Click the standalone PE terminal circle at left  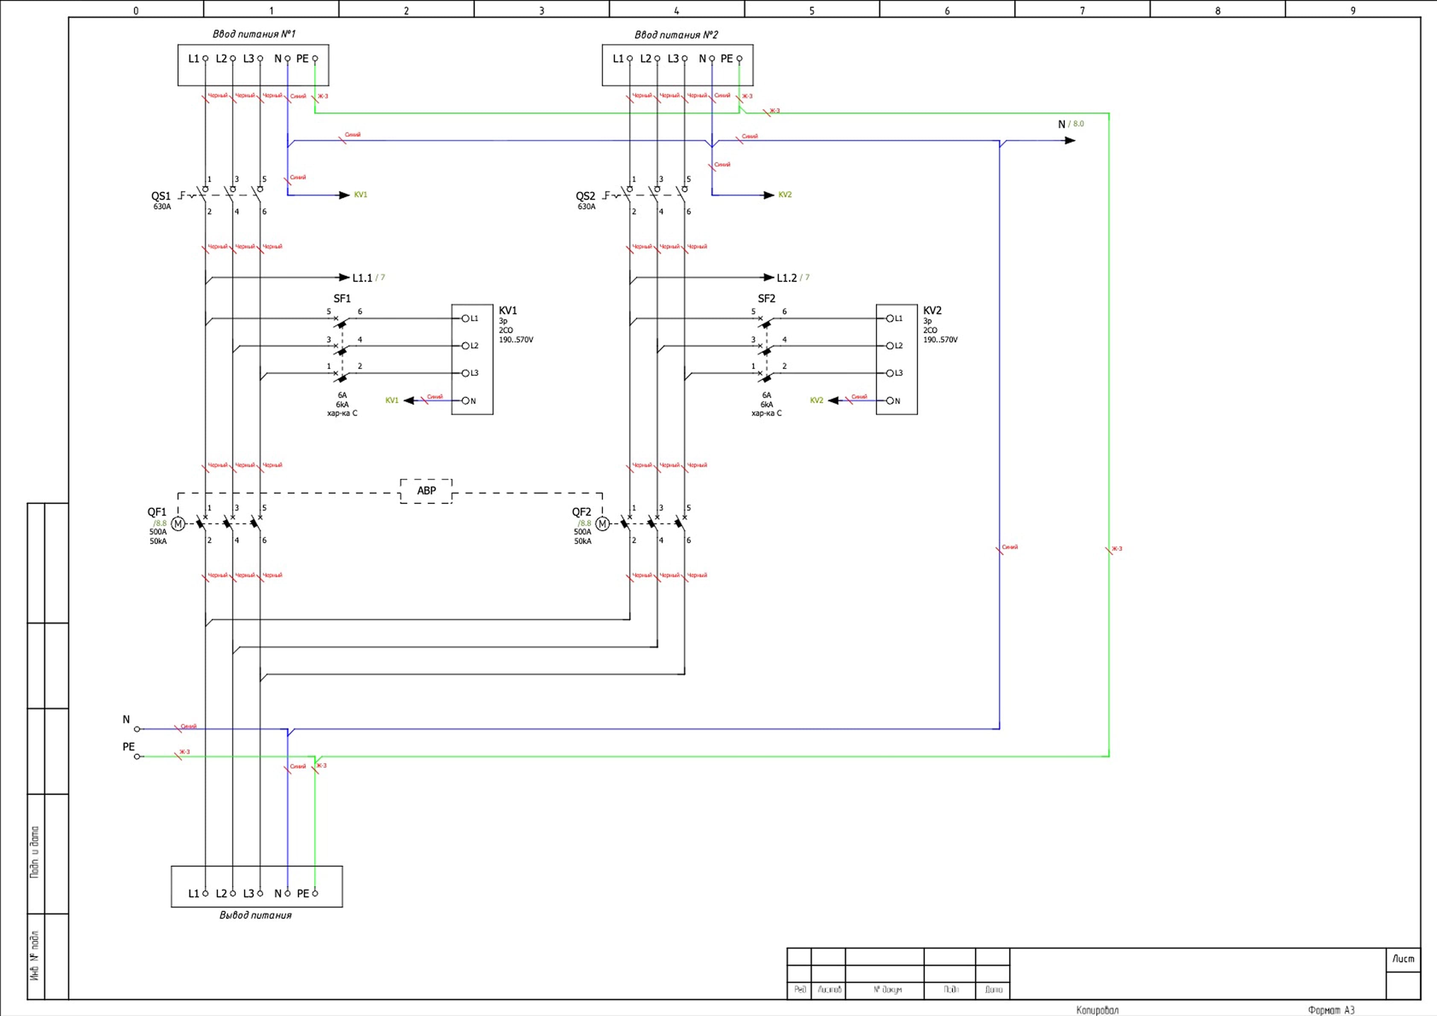(137, 757)
